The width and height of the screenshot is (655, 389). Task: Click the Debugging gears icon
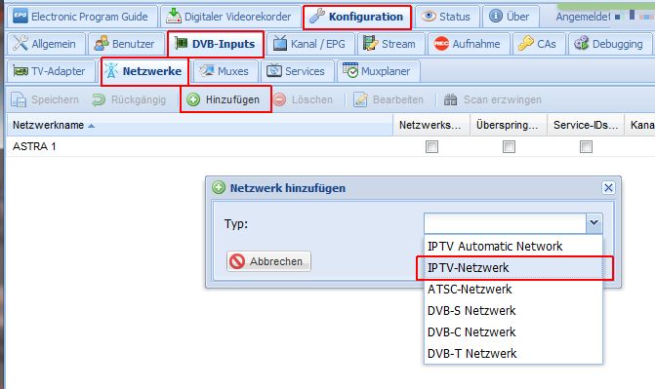tap(581, 44)
